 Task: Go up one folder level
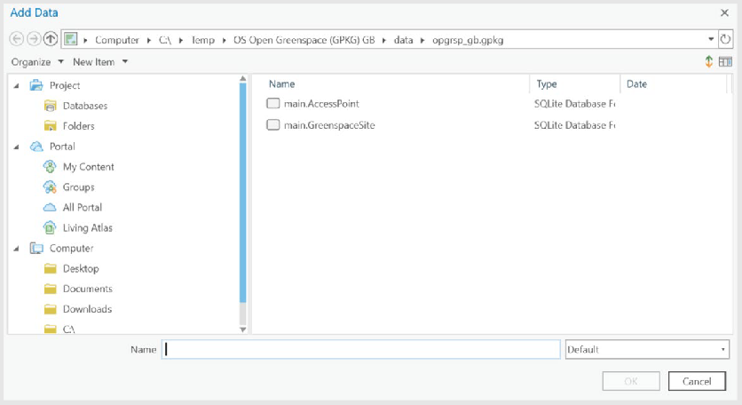[x=51, y=39]
